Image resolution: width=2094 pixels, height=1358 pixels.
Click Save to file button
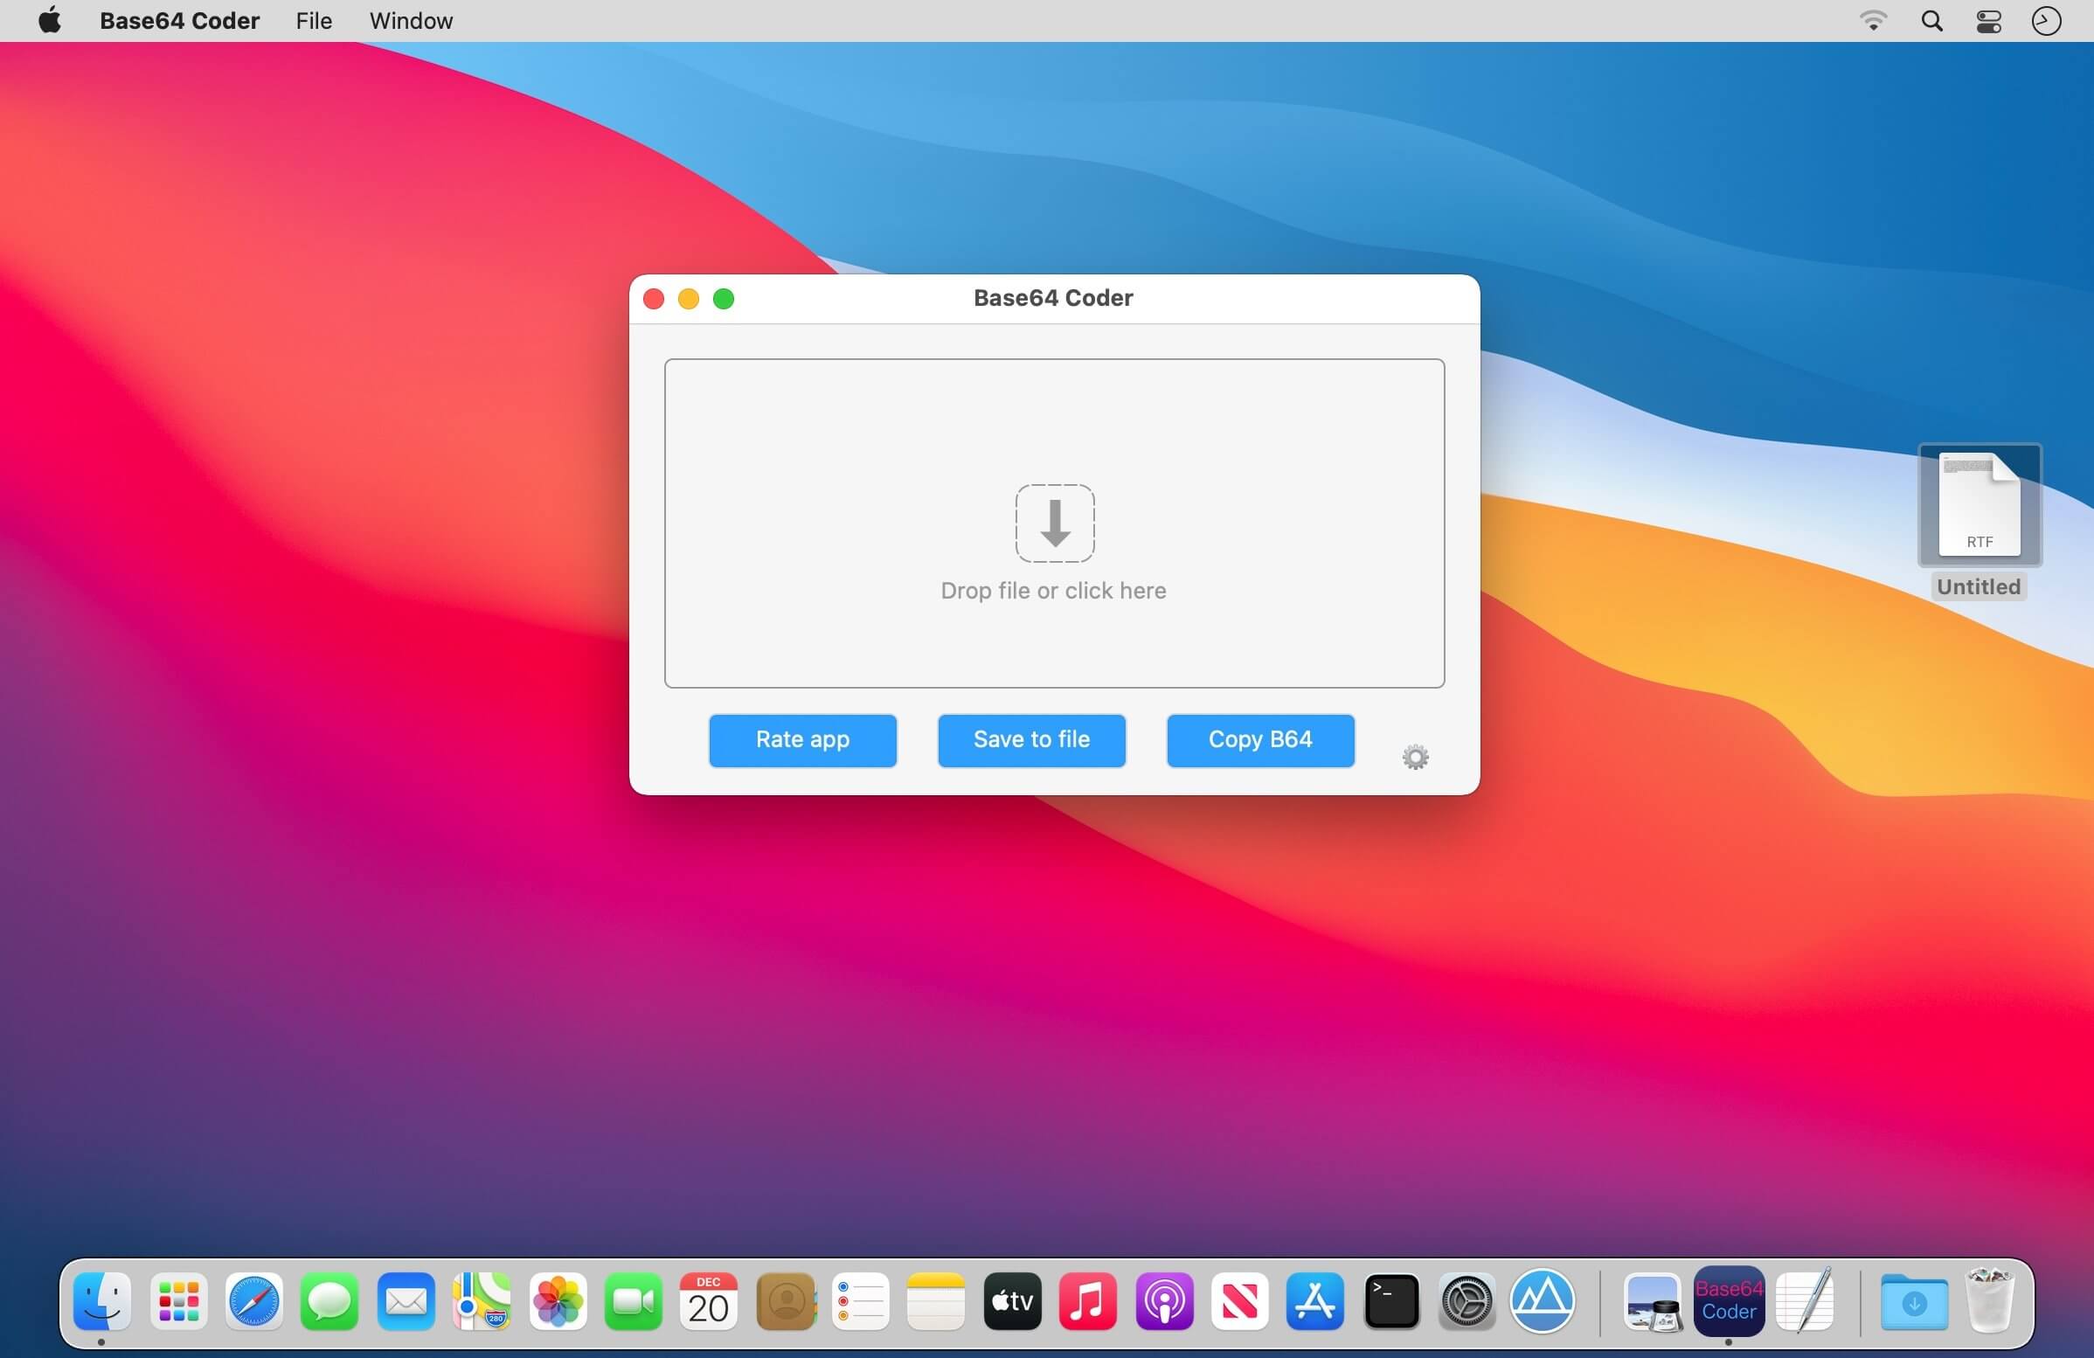pyautogui.click(x=1031, y=739)
